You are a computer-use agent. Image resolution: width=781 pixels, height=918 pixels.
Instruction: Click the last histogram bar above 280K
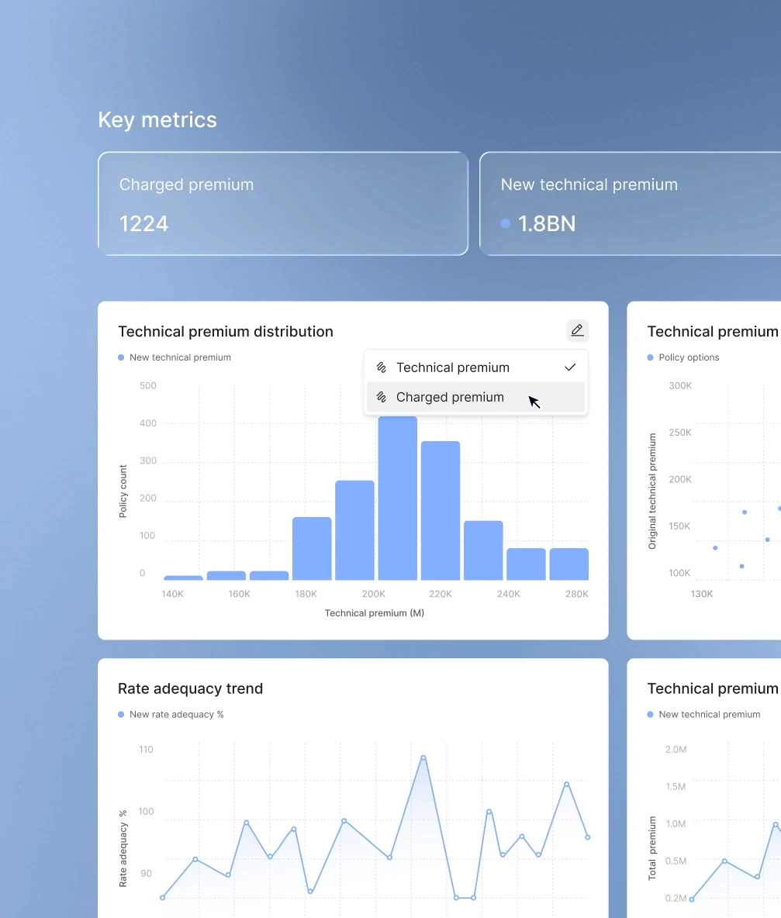click(x=569, y=564)
